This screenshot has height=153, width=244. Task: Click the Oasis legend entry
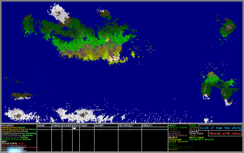[172, 126]
